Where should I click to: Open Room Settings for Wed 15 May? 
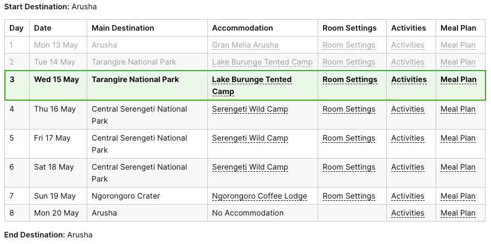pyautogui.click(x=350, y=80)
